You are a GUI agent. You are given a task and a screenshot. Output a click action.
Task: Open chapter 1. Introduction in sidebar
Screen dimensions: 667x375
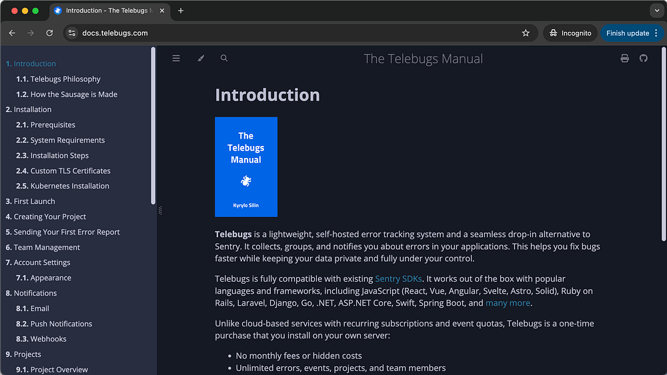pyautogui.click(x=31, y=64)
